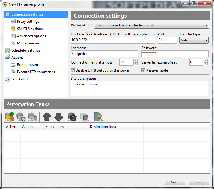214x189 pixels.
Task: Open Advanced options page
Action: pyautogui.click(x=31, y=36)
